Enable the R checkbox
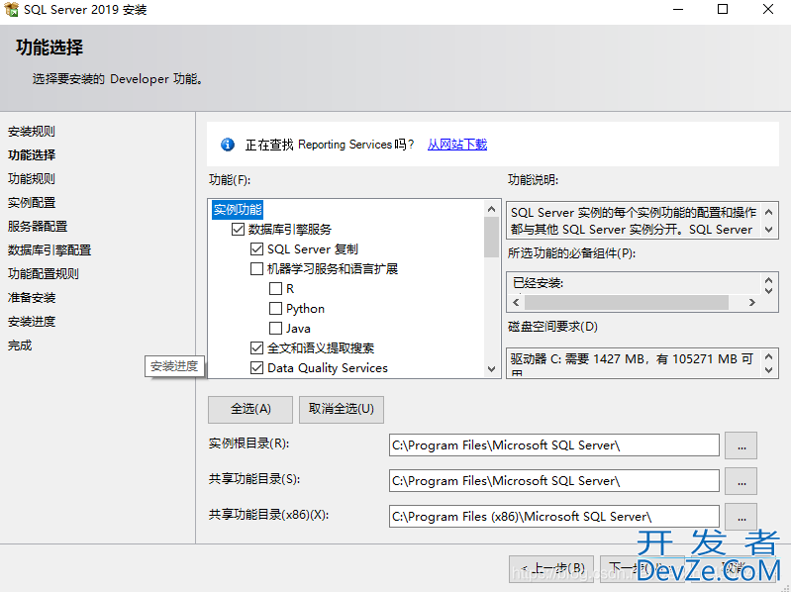The image size is (791, 592). tap(275, 288)
